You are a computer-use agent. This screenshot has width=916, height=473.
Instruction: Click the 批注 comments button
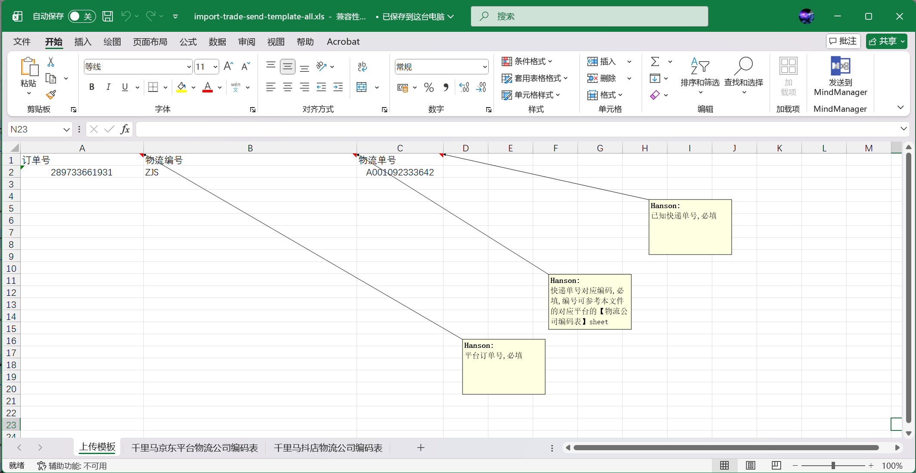click(x=843, y=41)
